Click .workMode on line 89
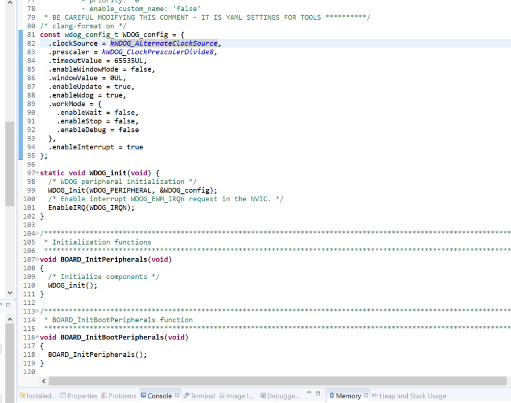The image size is (511, 403). point(67,104)
